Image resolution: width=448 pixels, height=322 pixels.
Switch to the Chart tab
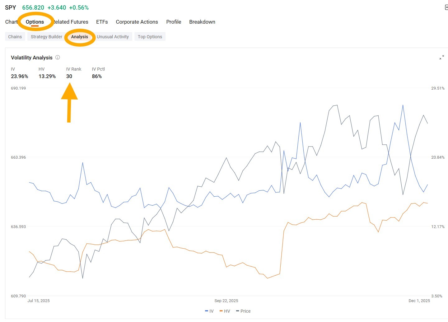[11, 22]
